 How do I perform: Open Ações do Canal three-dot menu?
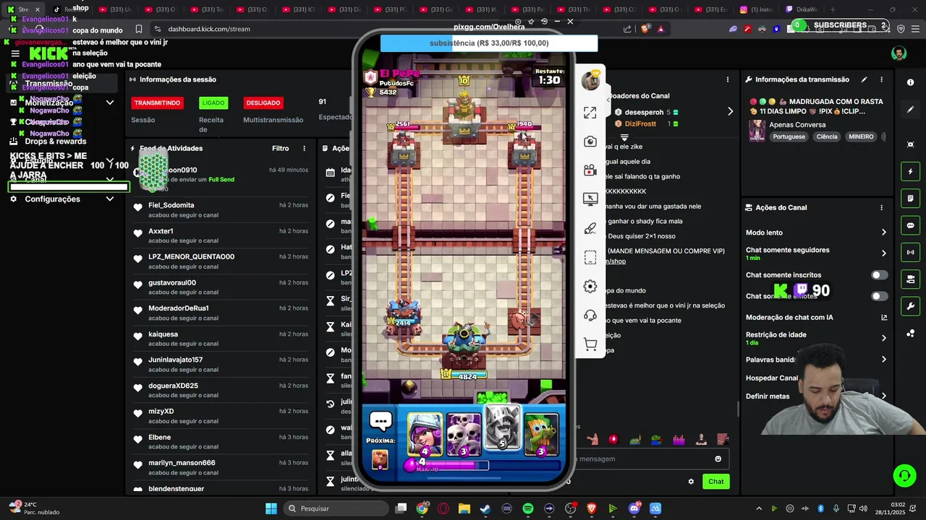point(881,207)
